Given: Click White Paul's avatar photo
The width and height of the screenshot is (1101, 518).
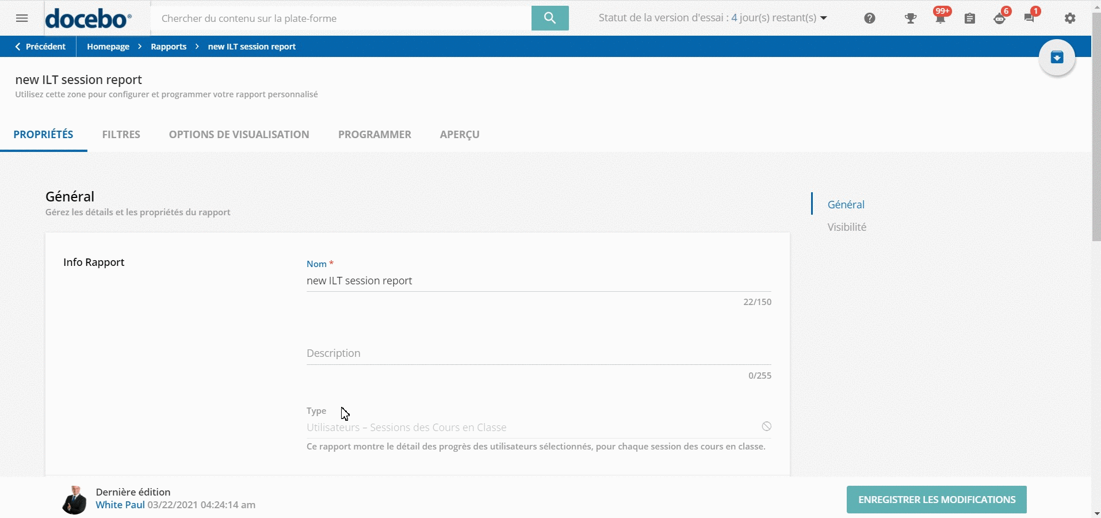Looking at the screenshot, I should point(74,500).
